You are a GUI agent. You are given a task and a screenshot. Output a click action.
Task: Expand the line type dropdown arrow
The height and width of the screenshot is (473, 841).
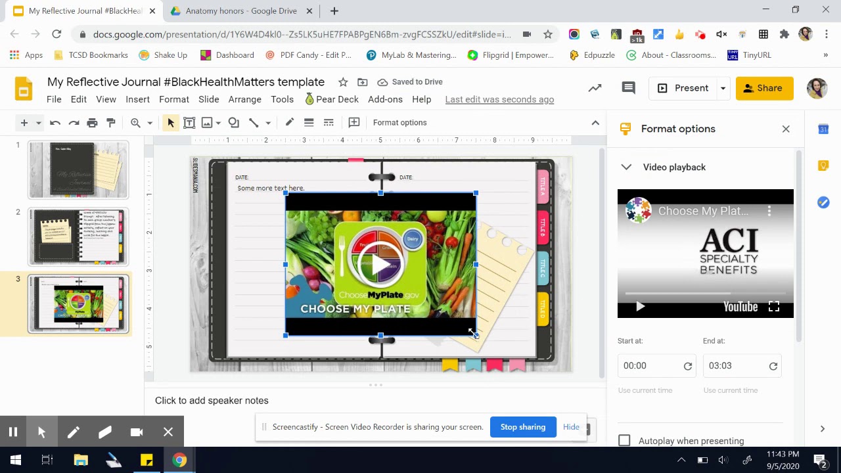pos(268,123)
